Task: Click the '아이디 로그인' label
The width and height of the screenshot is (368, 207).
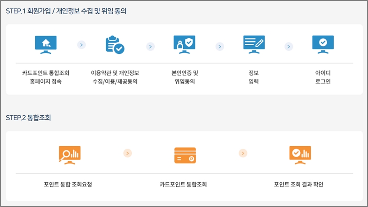Action: click(323, 77)
